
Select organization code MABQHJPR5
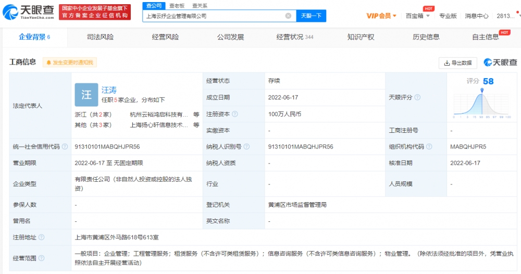pyautogui.click(x=468, y=146)
